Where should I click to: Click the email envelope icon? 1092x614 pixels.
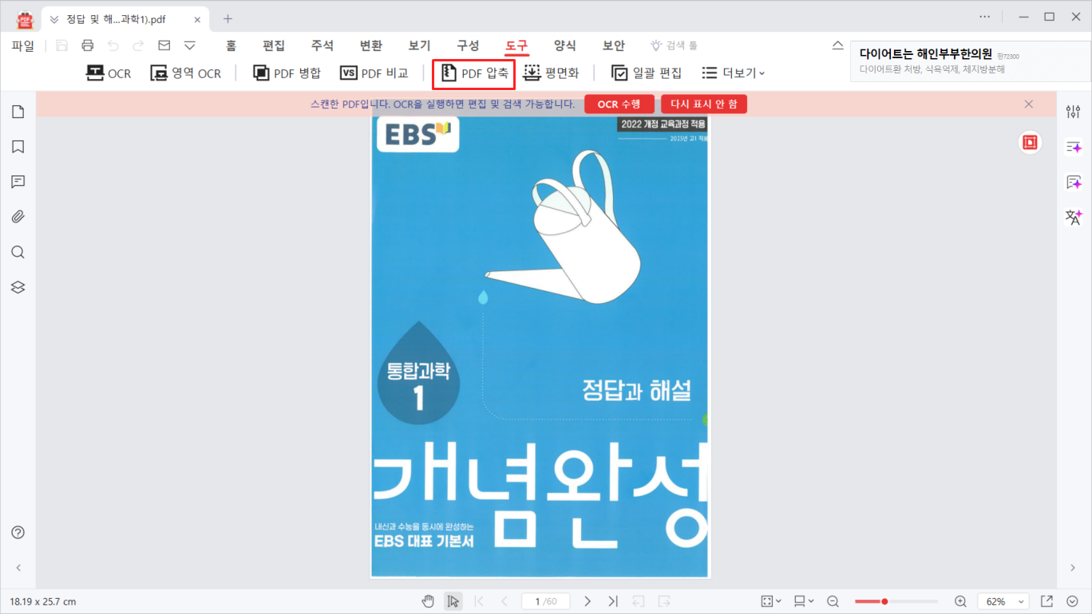click(x=164, y=45)
